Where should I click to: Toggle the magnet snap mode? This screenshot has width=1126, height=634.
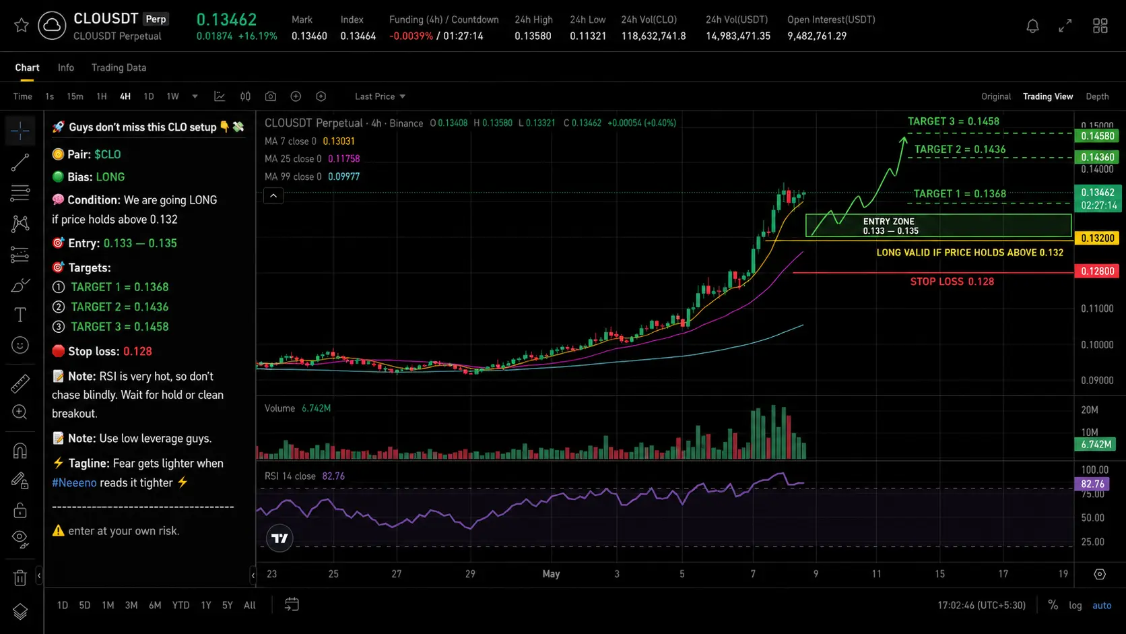(x=20, y=450)
